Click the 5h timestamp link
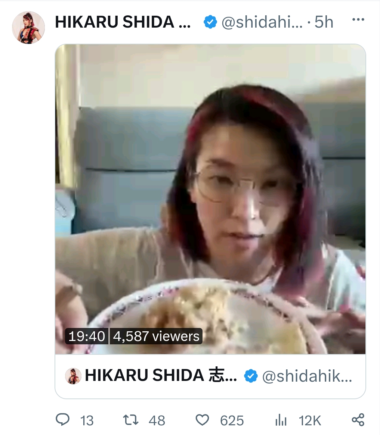 click(x=324, y=22)
